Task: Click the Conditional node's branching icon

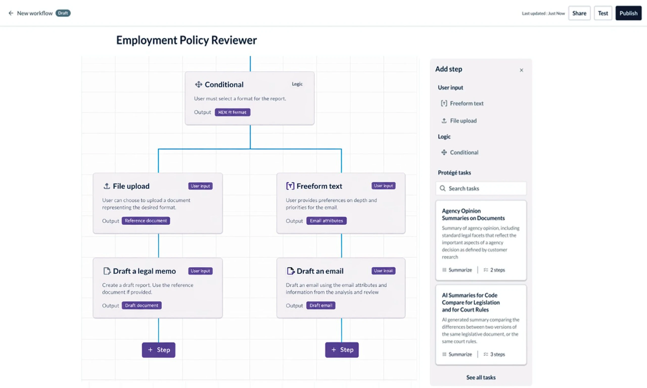Action: [x=198, y=85]
